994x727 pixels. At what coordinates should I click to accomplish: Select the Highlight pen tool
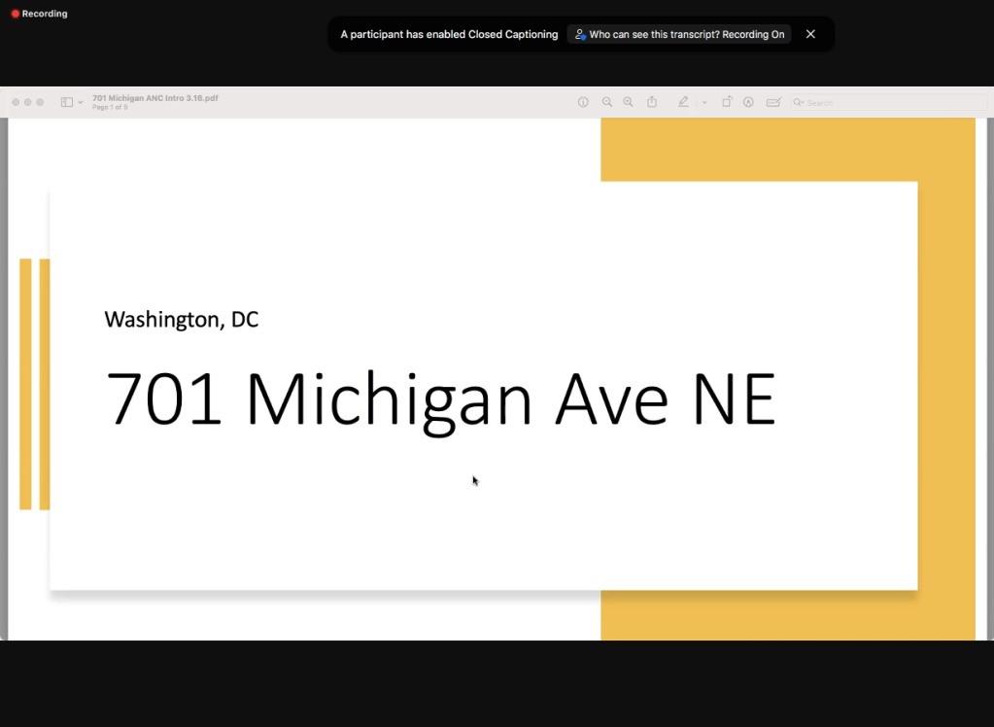click(x=683, y=102)
